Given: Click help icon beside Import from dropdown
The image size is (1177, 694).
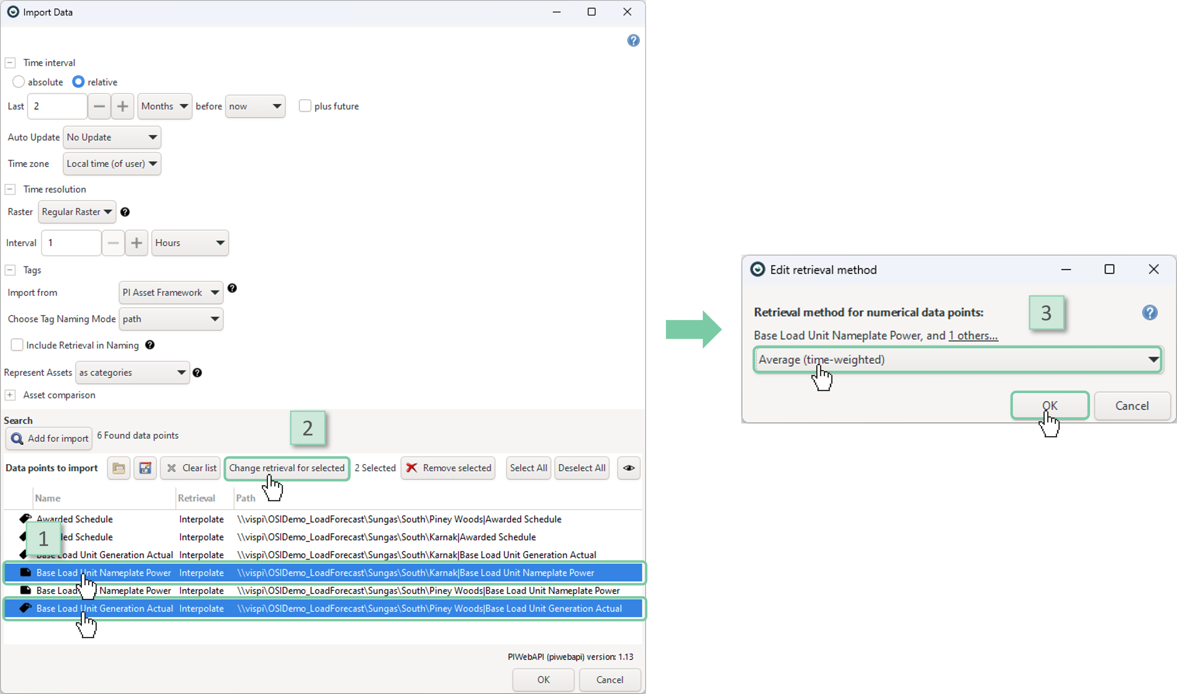Looking at the screenshot, I should (232, 288).
